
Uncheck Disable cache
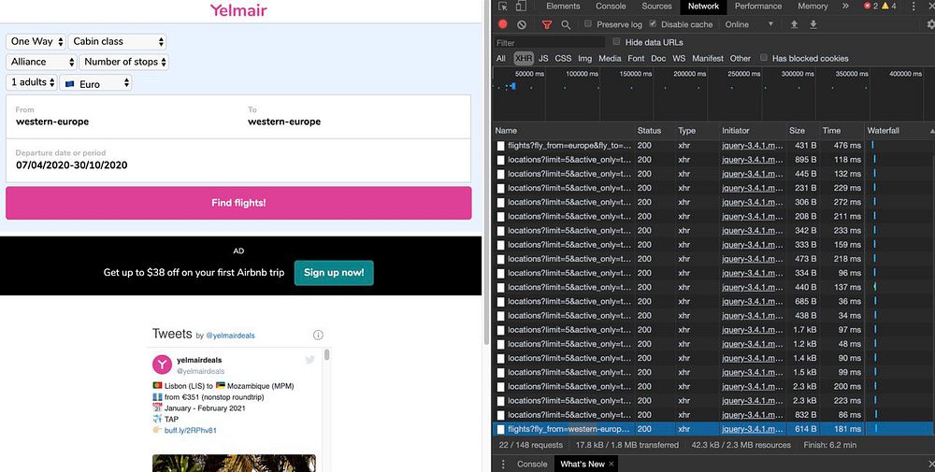point(653,24)
